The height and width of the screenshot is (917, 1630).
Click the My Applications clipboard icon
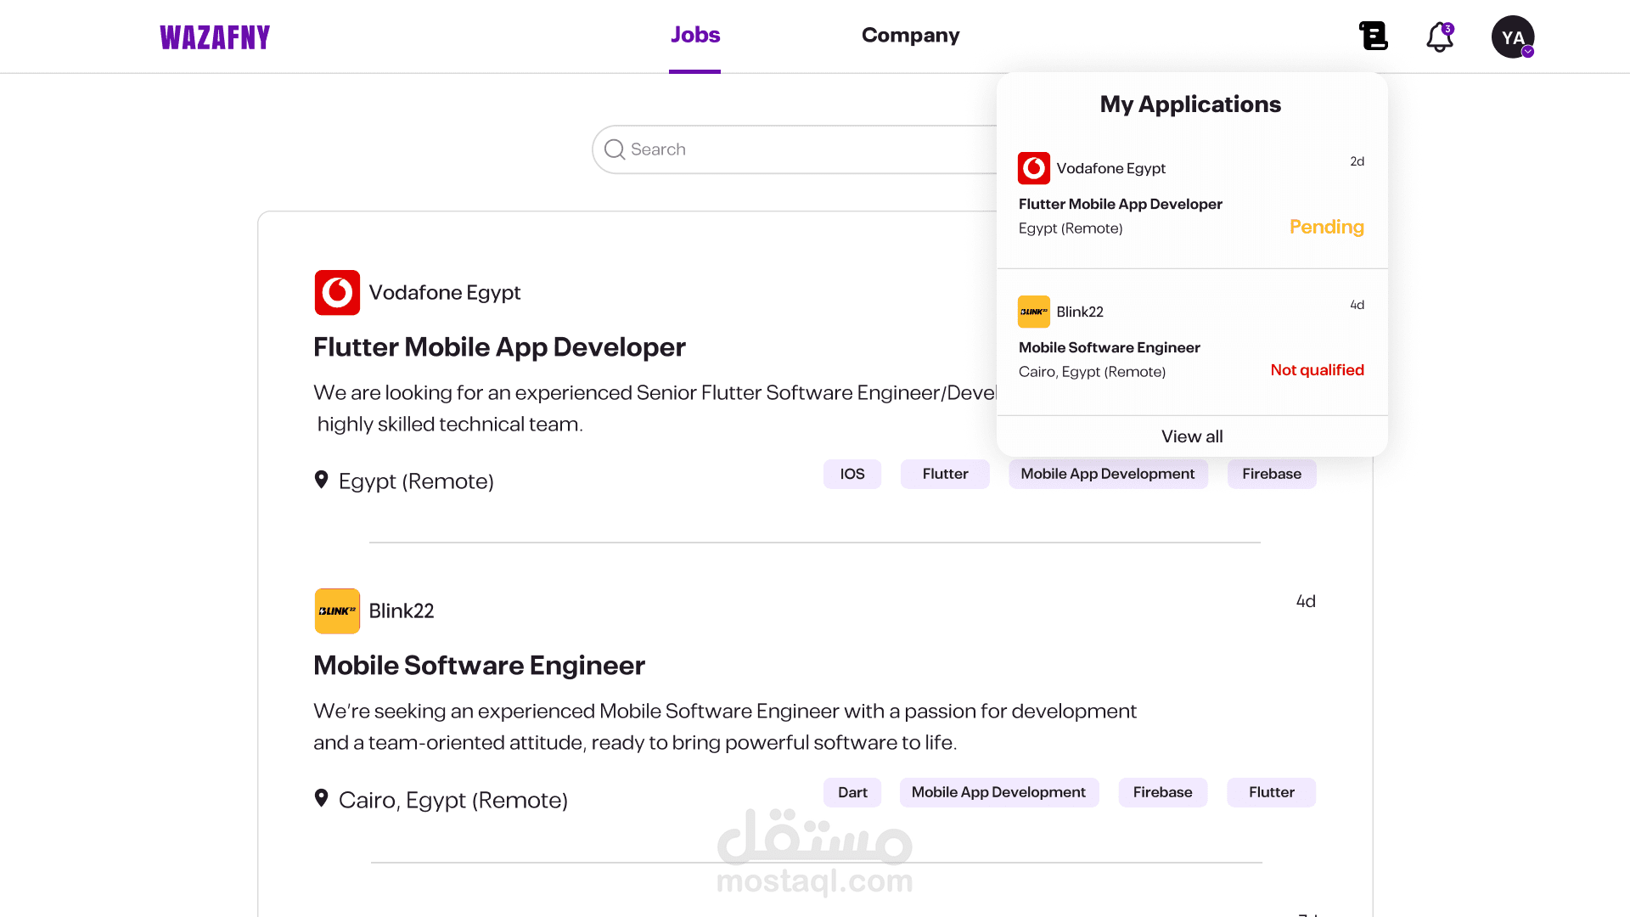point(1373,36)
